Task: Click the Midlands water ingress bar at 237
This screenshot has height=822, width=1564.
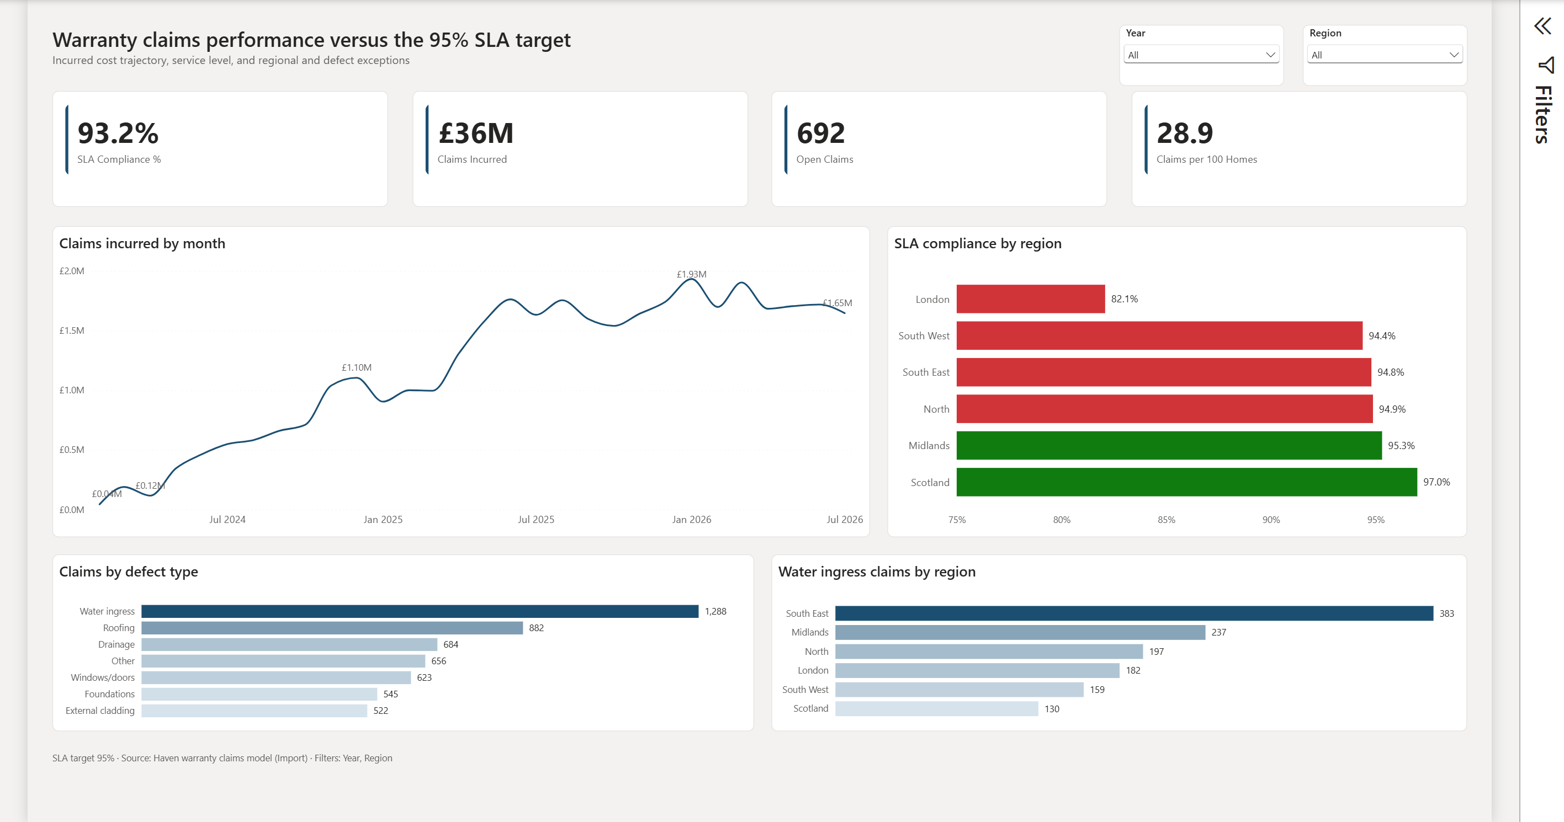Action: pyautogui.click(x=1020, y=632)
